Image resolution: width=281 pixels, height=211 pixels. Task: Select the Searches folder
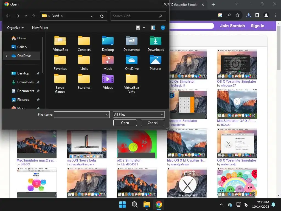[x=84, y=82]
